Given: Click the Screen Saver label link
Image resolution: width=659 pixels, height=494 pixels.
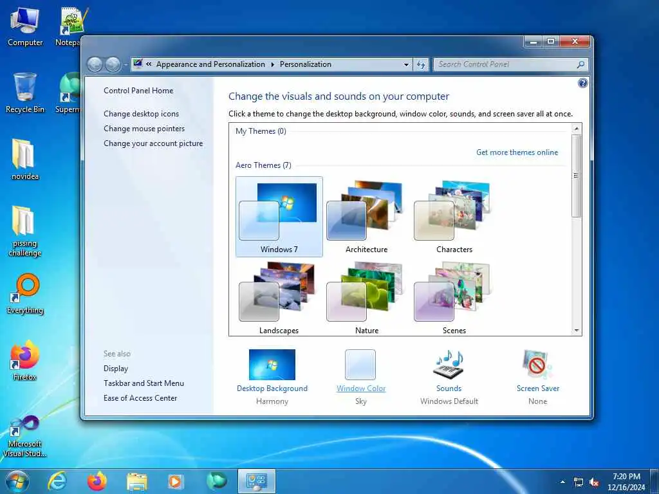Looking at the screenshot, I should (538, 389).
